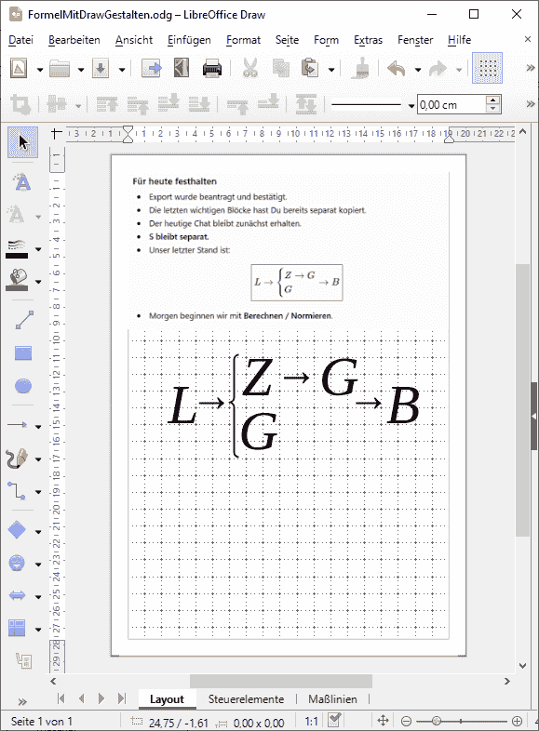Image resolution: width=539 pixels, height=731 pixels.
Task: Select the Line drawing tool
Action: pyautogui.click(x=23, y=320)
